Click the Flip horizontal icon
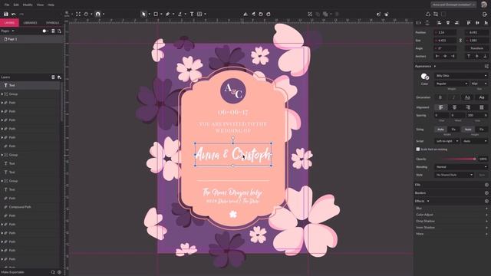This screenshot has width=491, height=276. click(245, 14)
